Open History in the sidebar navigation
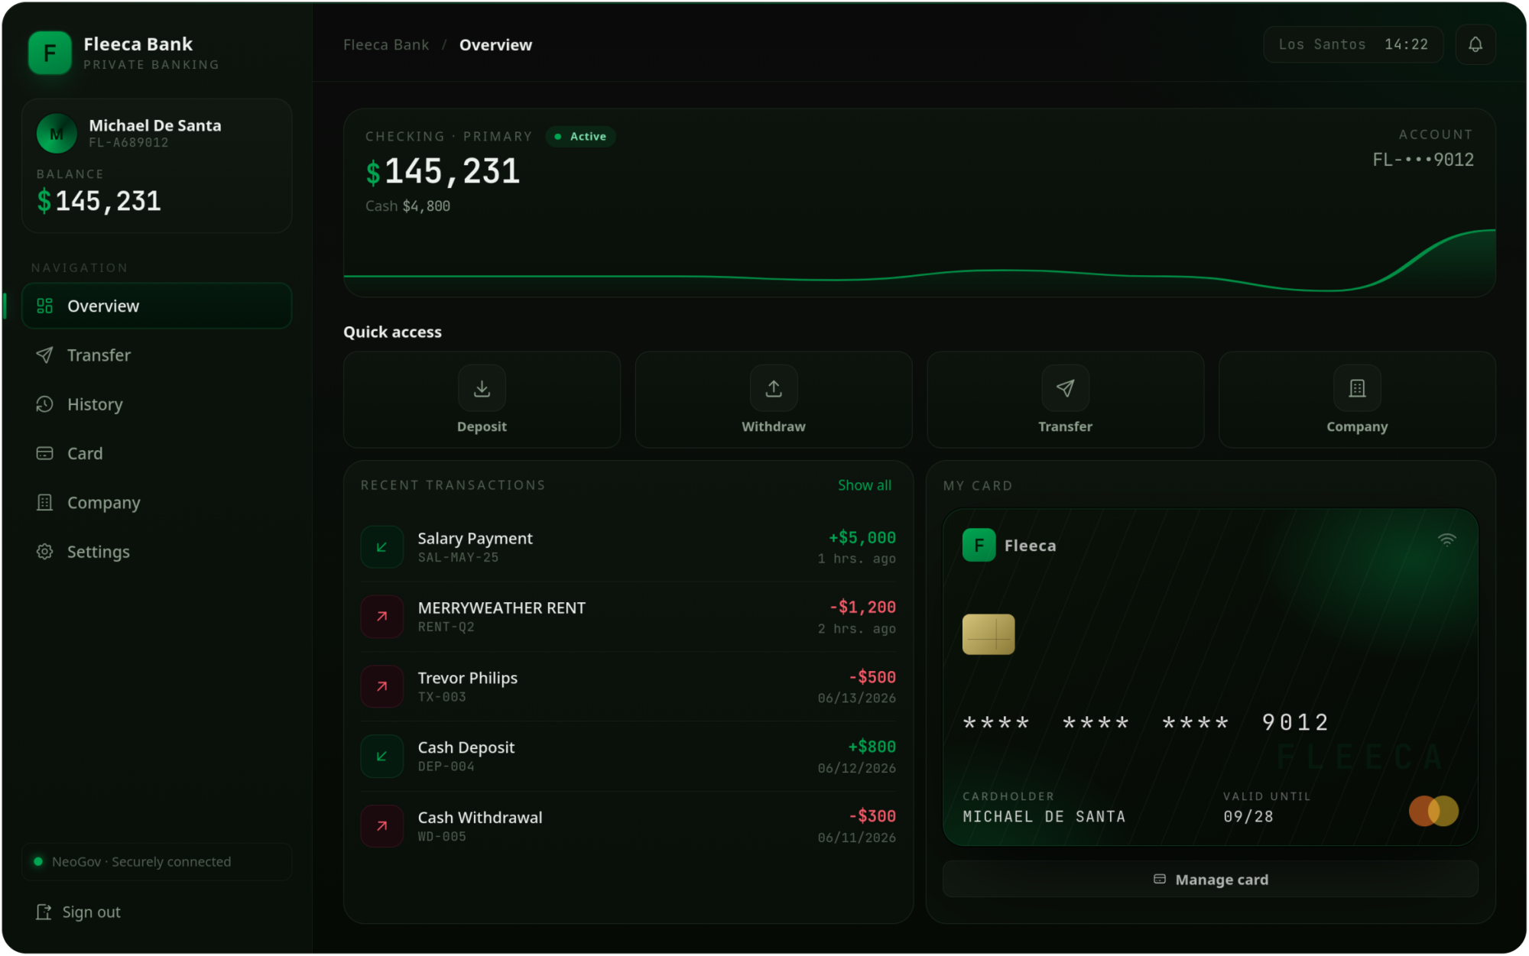This screenshot has height=956, width=1529. (157, 404)
